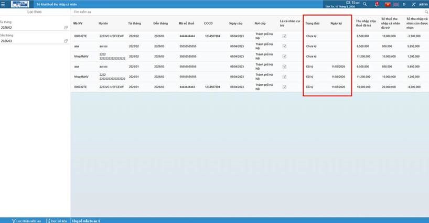
Task: Toggle resident checkbox in first row
Action: pyautogui.click(x=284, y=36)
